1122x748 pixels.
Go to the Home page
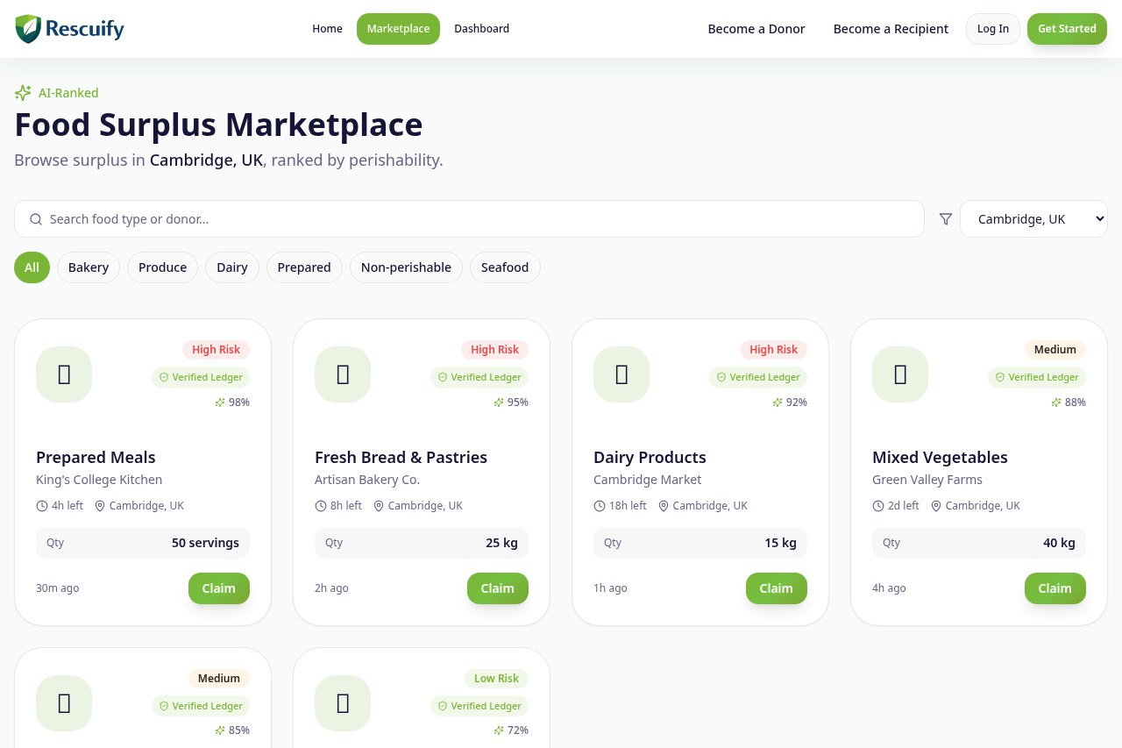(327, 29)
